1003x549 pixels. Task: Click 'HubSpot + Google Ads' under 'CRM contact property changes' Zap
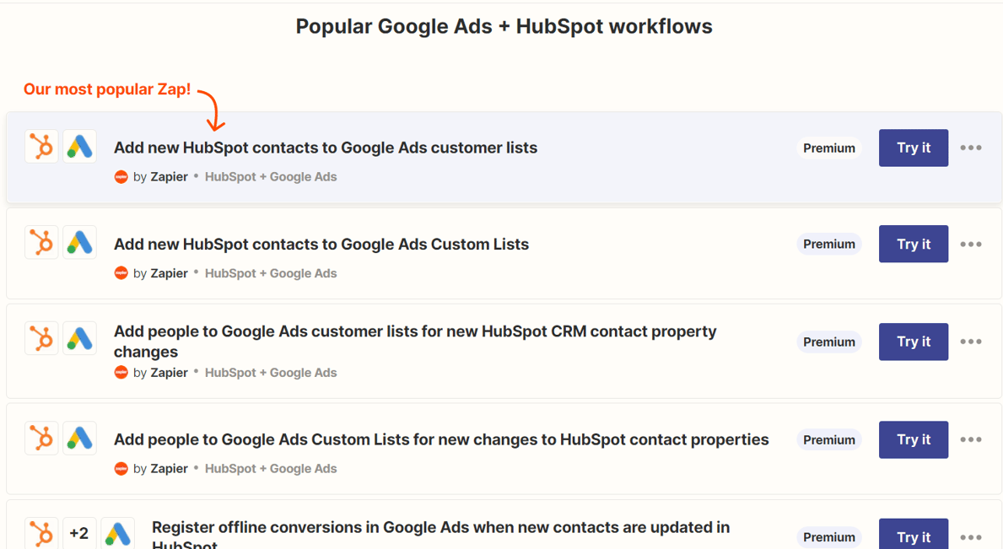point(271,373)
